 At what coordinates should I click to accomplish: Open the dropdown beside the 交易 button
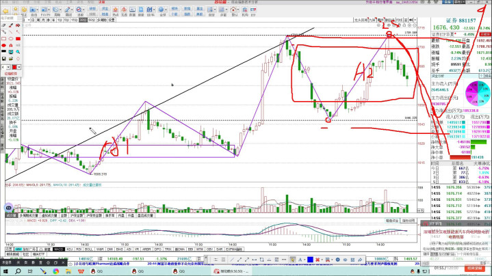click(x=464, y=2)
